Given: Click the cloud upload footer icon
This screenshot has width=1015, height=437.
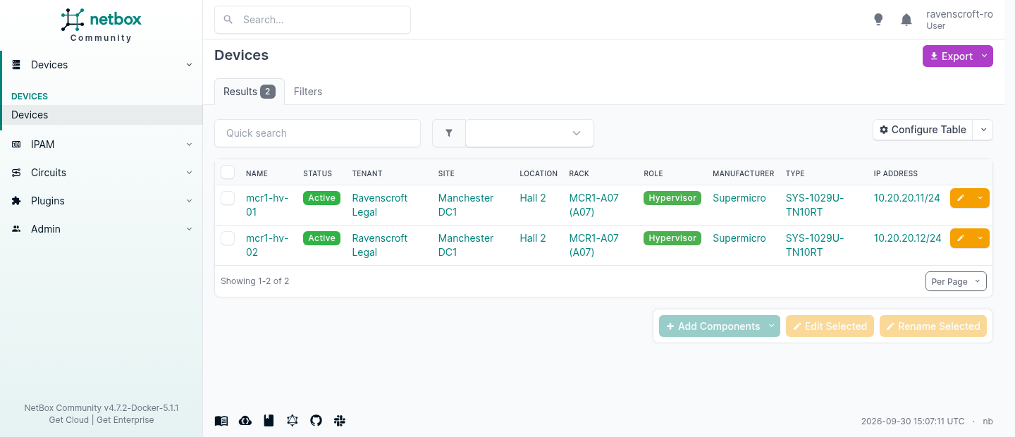Looking at the screenshot, I should pos(245,421).
